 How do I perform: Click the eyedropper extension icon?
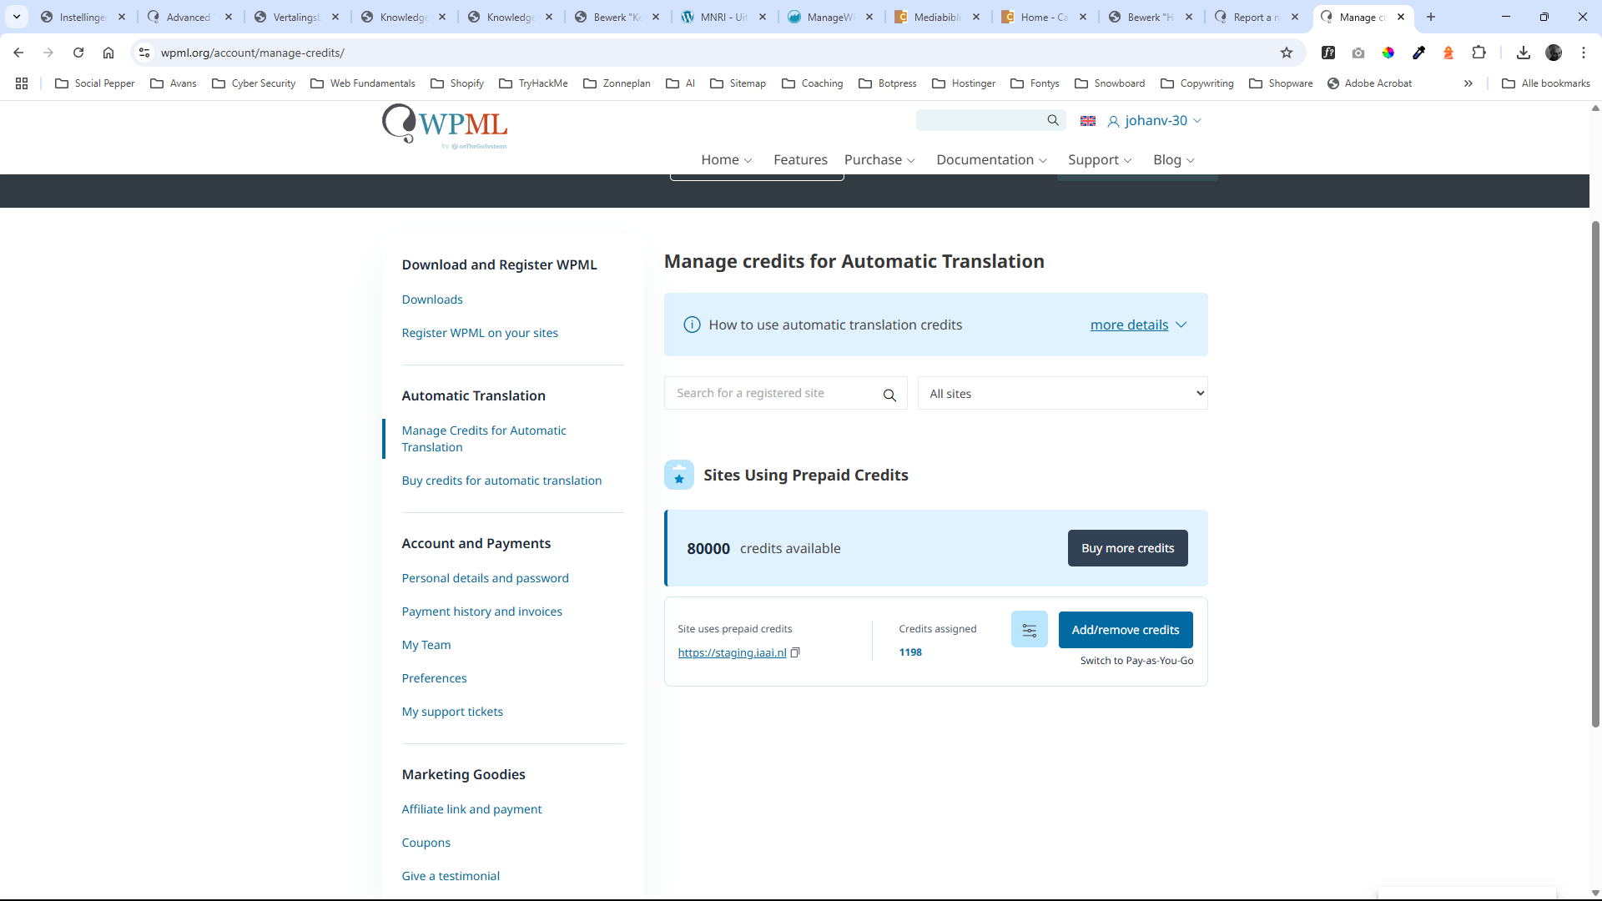point(1418,53)
